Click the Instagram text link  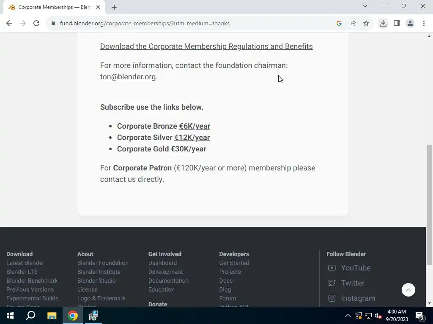pos(358,298)
